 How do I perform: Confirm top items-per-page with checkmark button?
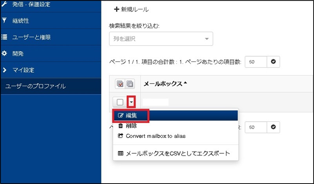pyautogui.click(x=273, y=62)
